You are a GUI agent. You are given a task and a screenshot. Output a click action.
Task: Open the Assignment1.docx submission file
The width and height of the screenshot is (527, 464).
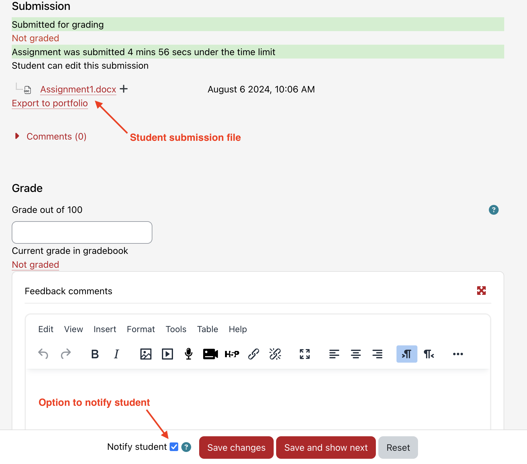[x=78, y=89]
